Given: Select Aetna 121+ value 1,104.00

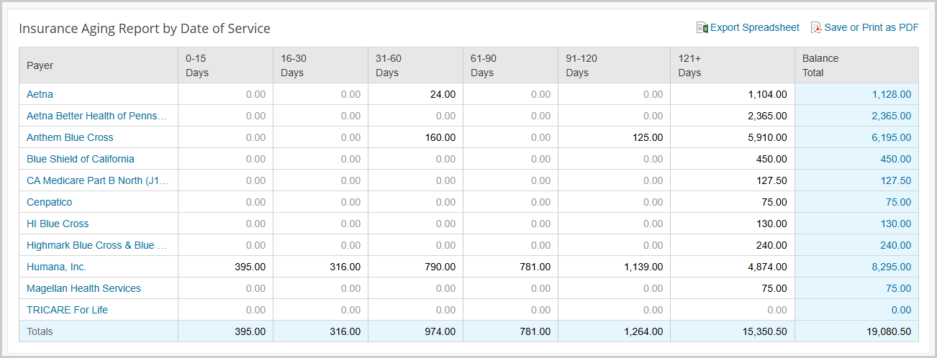Looking at the screenshot, I should coord(767,94).
